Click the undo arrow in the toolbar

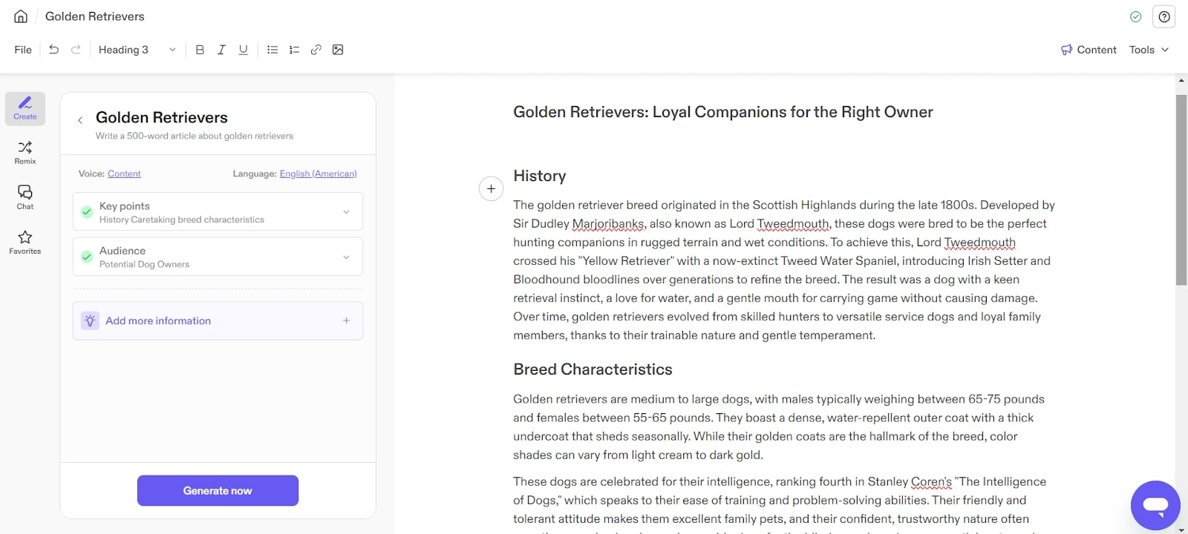[53, 50]
